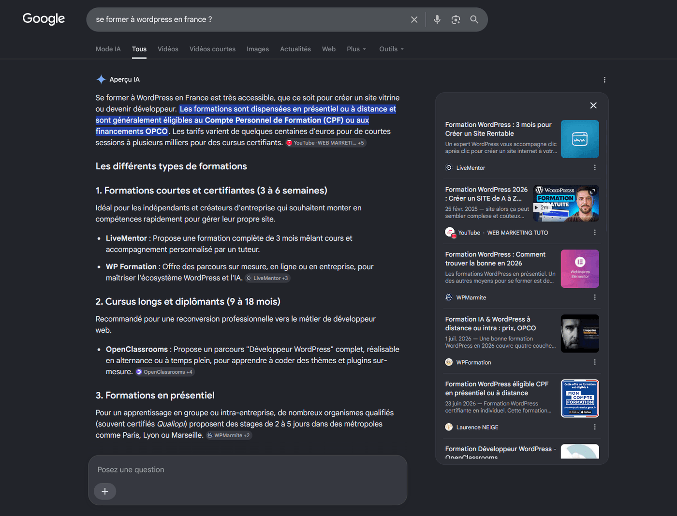Start voice search with the microphone icon
Screen dimensions: 677x516
coord(437,19)
